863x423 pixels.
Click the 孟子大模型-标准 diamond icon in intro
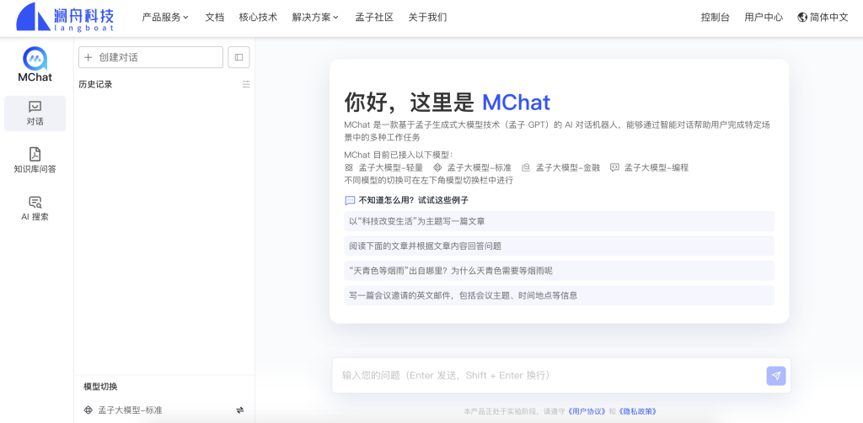pos(437,167)
